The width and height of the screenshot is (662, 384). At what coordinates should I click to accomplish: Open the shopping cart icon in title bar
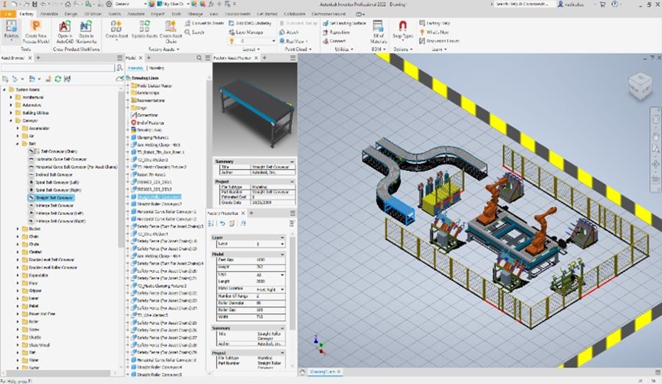tap(603, 4)
